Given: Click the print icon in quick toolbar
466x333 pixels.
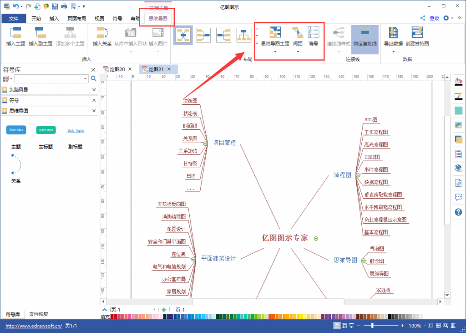Looking at the screenshot, I should [x=64, y=6].
